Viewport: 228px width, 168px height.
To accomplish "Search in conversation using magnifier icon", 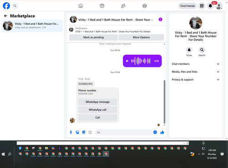I will (202, 50).
